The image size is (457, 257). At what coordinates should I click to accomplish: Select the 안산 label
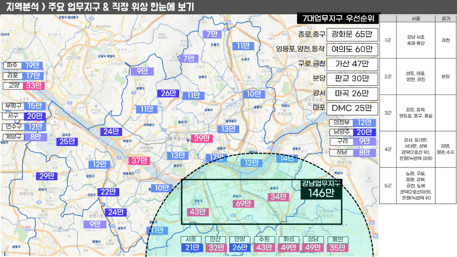tap(215, 240)
